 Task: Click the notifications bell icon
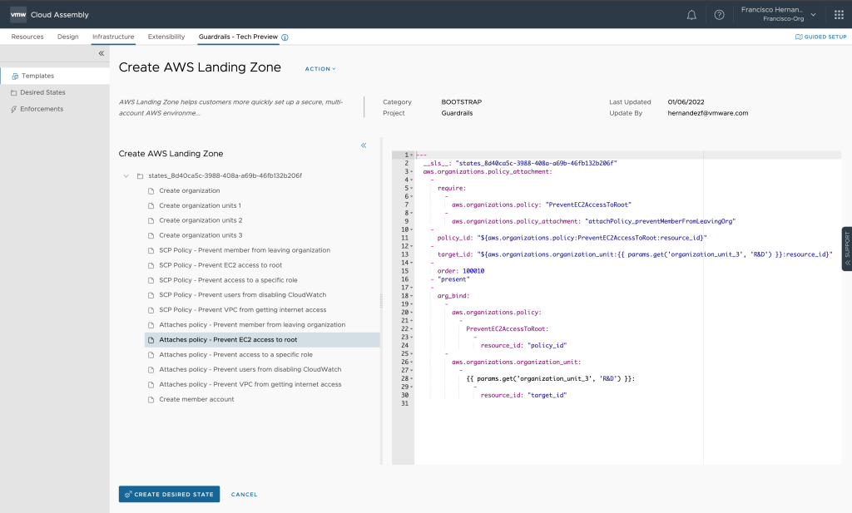point(691,15)
